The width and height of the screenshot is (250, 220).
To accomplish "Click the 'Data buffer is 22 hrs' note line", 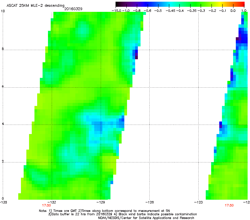I will coord(122,214).
